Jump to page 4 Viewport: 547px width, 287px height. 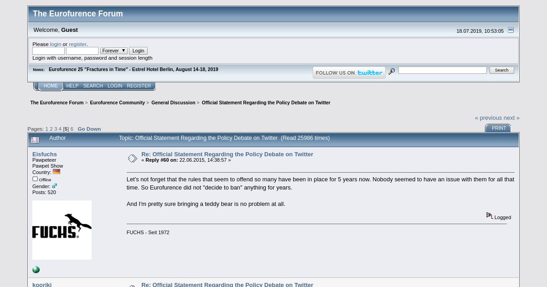(x=60, y=129)
